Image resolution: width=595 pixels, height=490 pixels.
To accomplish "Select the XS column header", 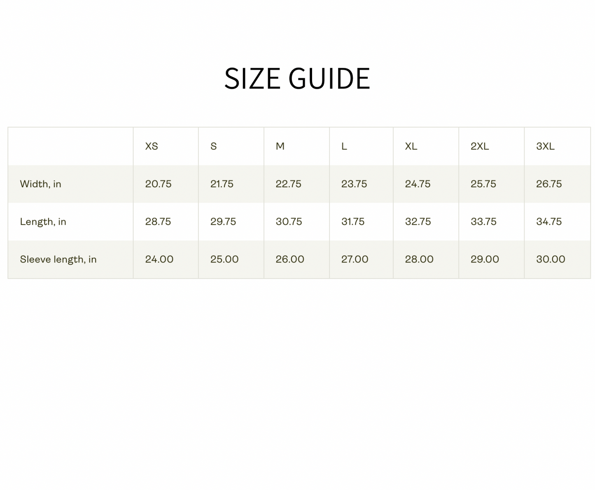I will pos(152,146).
